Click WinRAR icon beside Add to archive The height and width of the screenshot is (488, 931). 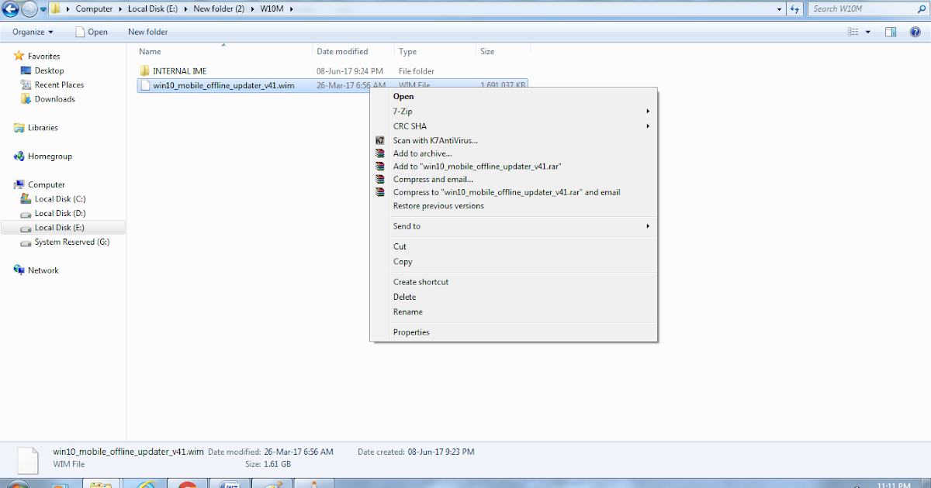pos(380,153)
